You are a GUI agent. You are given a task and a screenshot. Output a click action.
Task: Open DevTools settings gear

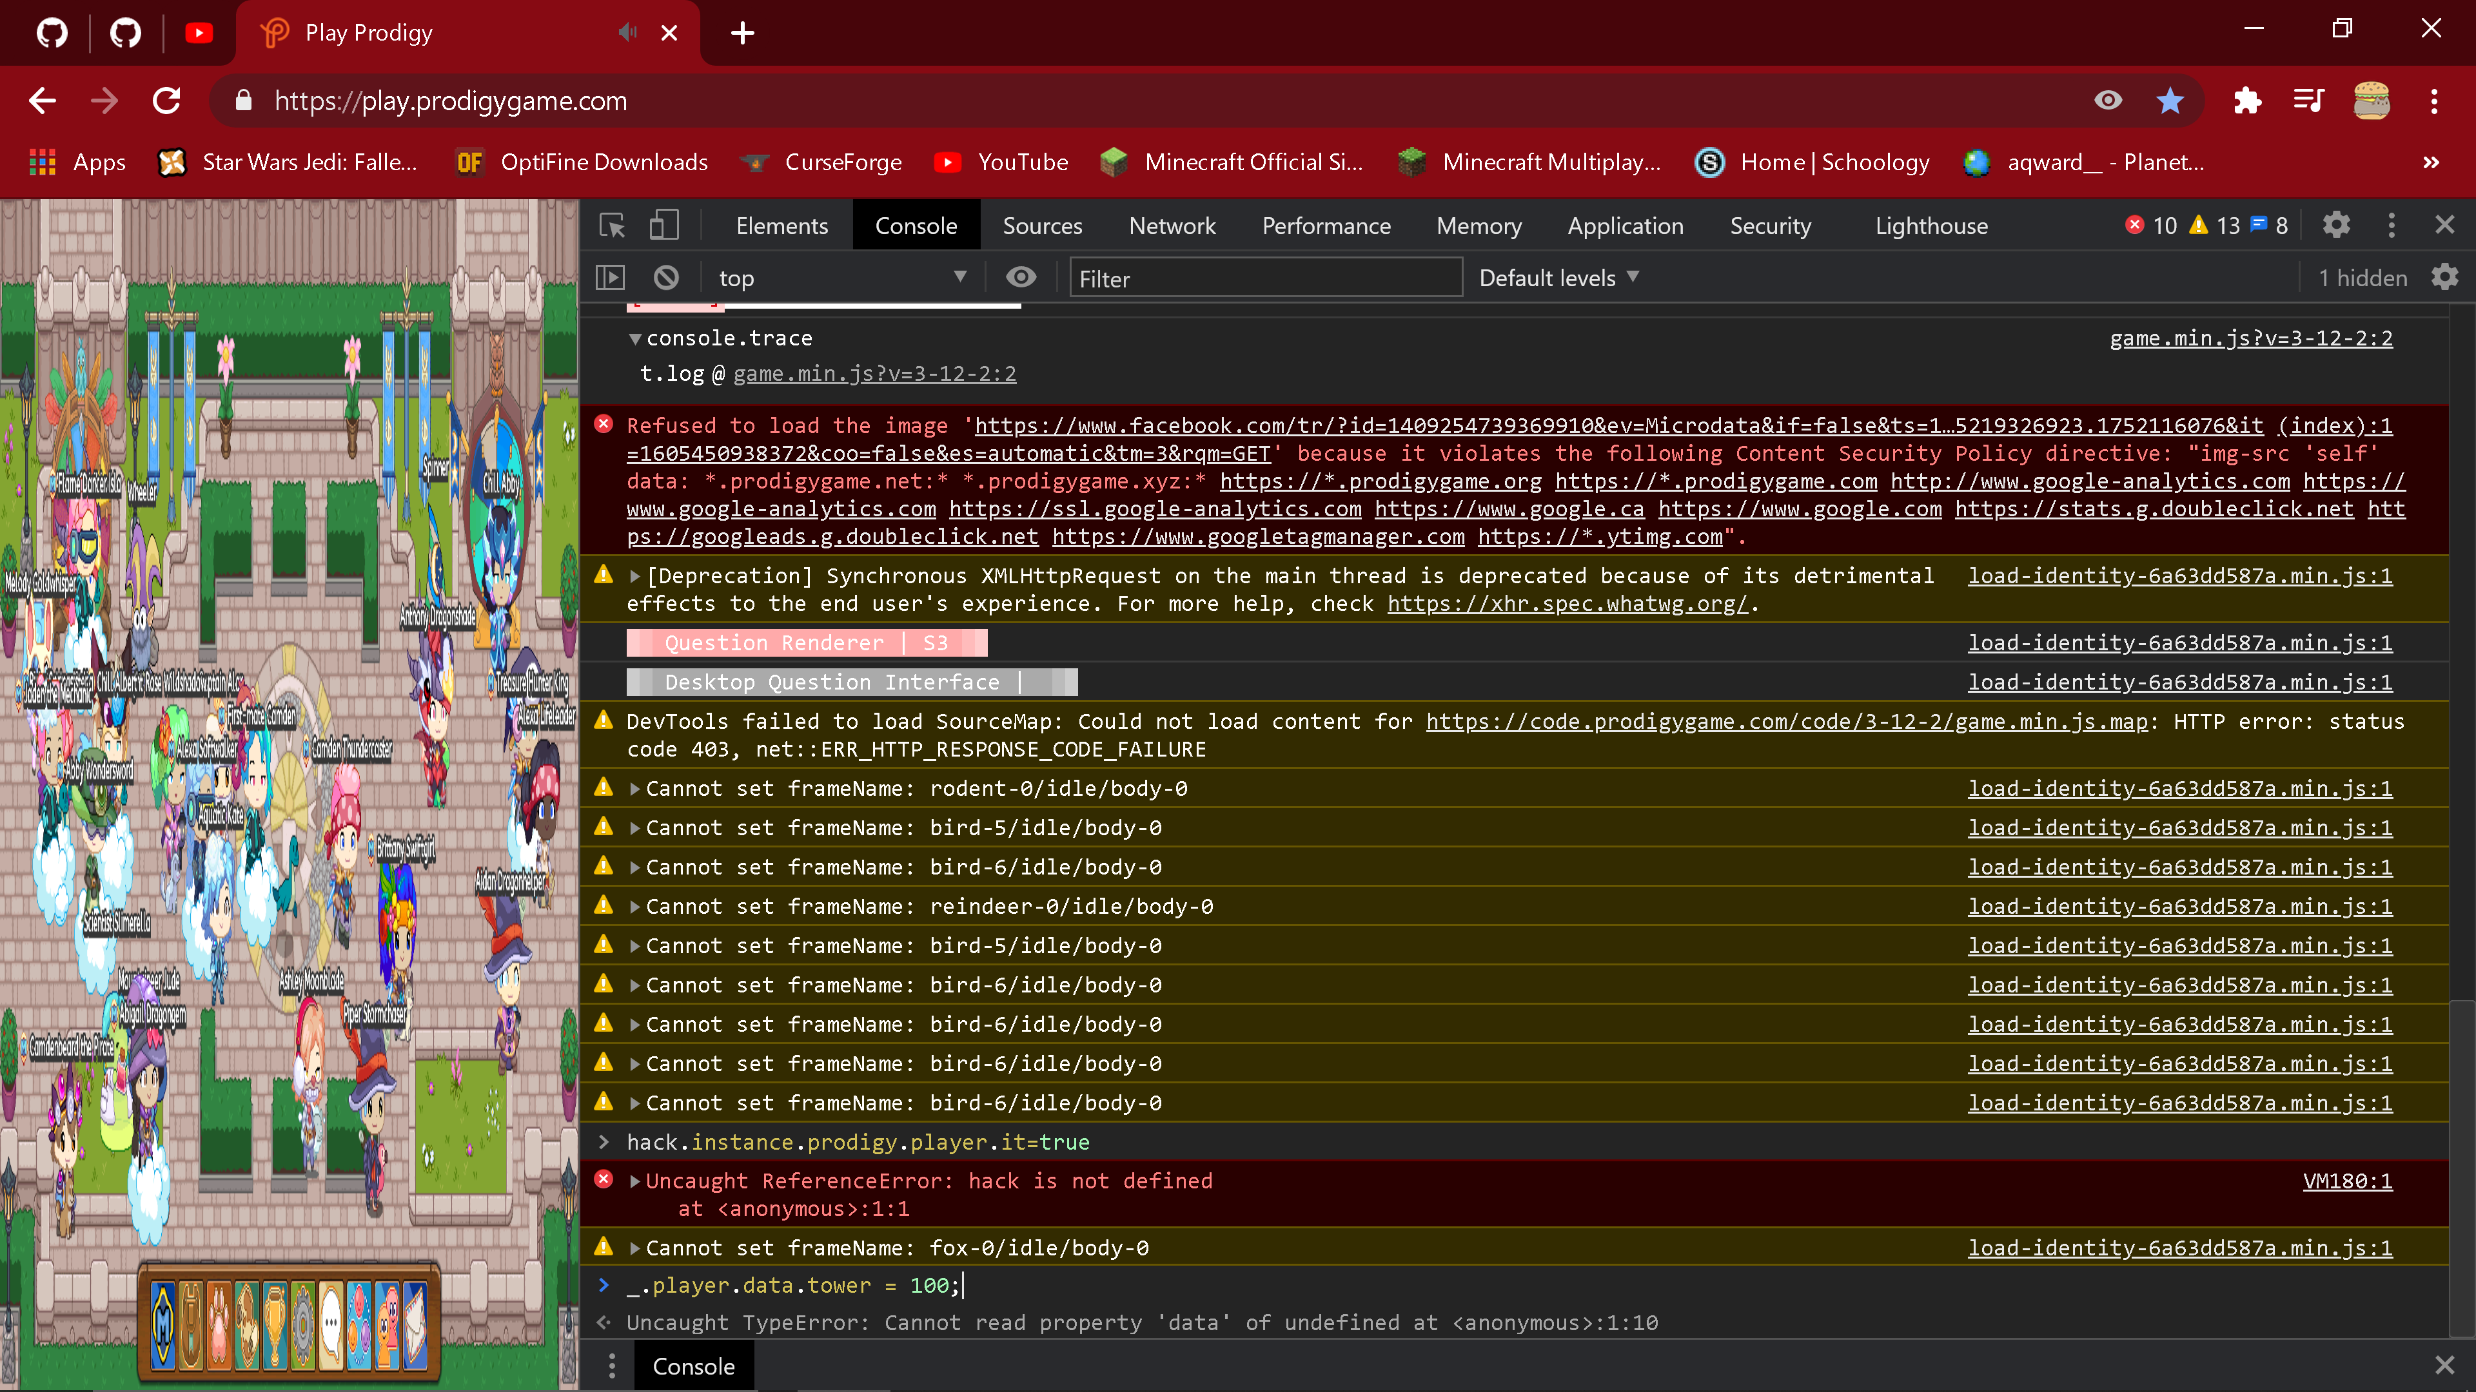[2335, 225]
